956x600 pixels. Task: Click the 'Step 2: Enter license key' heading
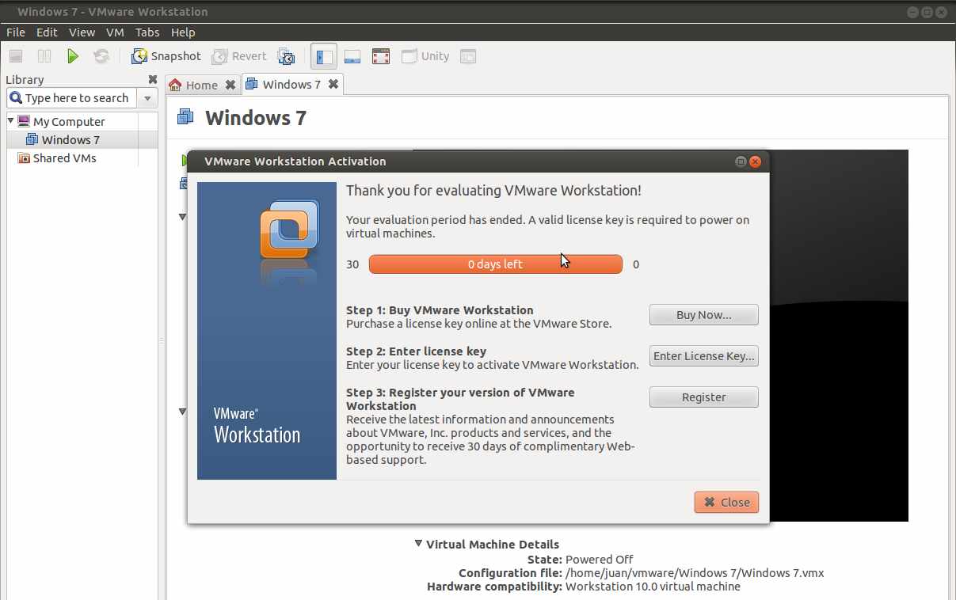[x=416, y=351]
